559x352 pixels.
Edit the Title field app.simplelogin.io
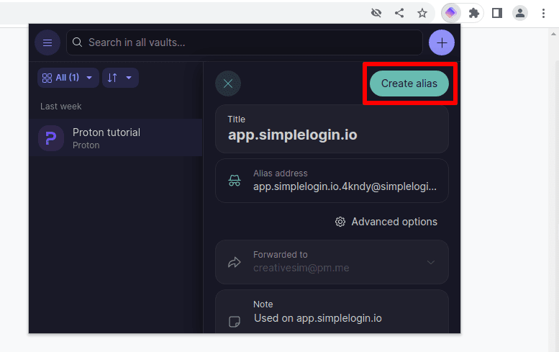(x=332, y=129)
